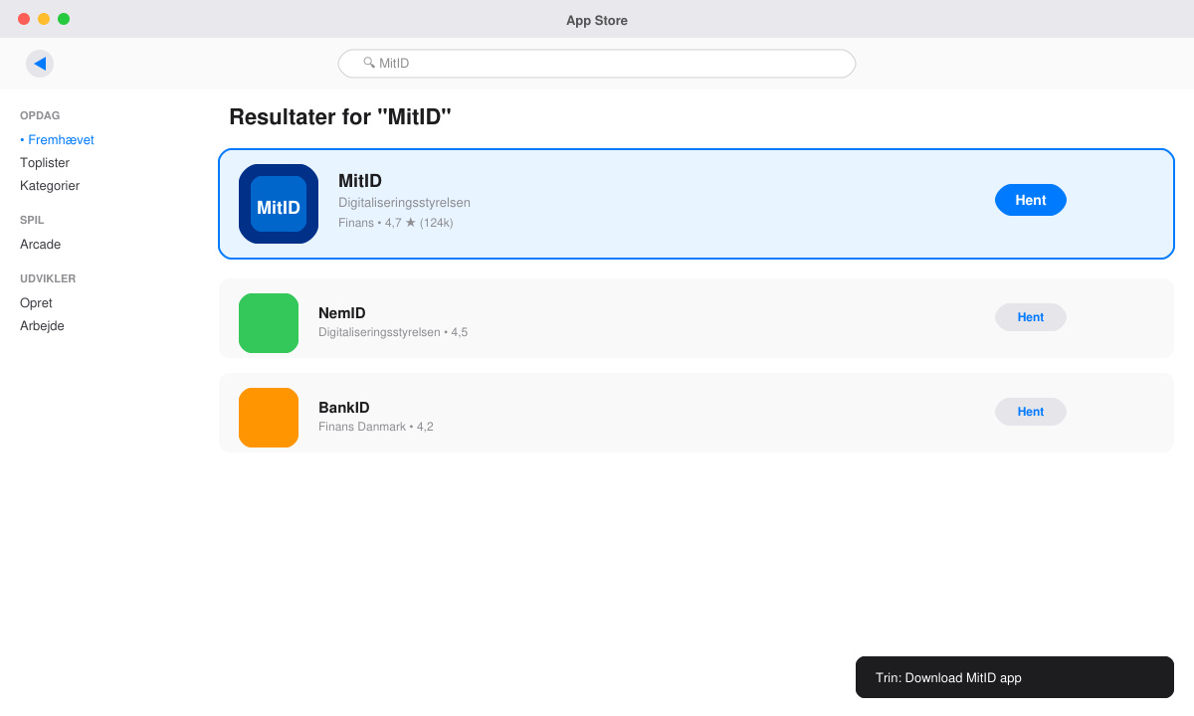Click the Resultater for "MitID" heading

(340, 117)
